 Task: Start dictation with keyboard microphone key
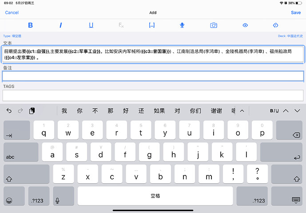coord(64,196)
